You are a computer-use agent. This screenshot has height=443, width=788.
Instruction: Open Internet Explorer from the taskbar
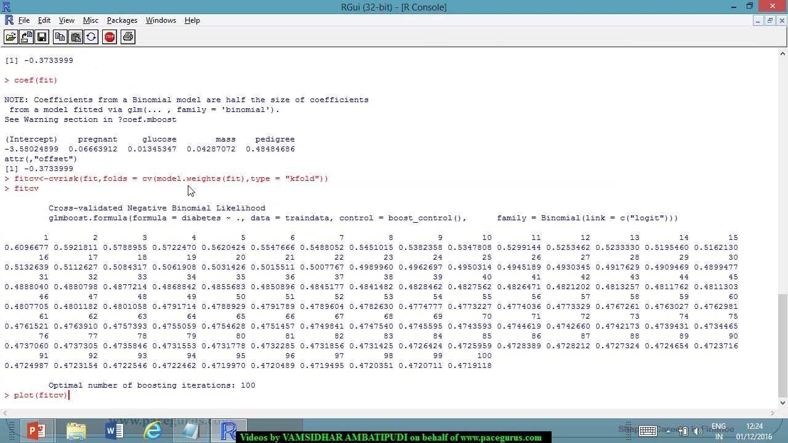(153, 431)
